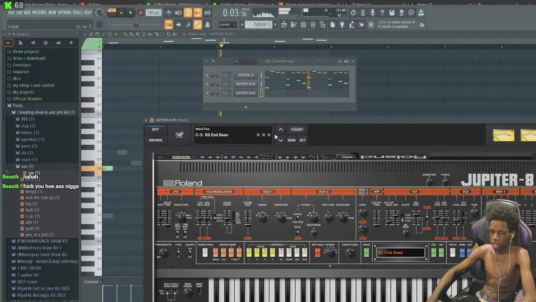This screenshot has height=302, width=536.
Task: Select the JUPITER-8 channel in Channel rack
Action: pyautogui.click(x=245, y=75)
